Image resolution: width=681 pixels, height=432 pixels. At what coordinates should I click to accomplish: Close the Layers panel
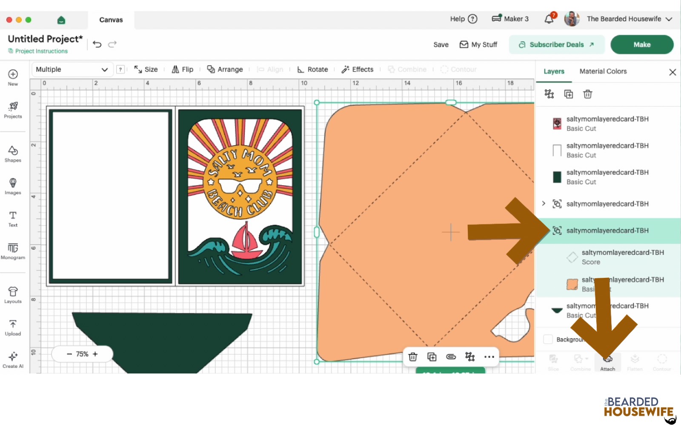(672, 72)
